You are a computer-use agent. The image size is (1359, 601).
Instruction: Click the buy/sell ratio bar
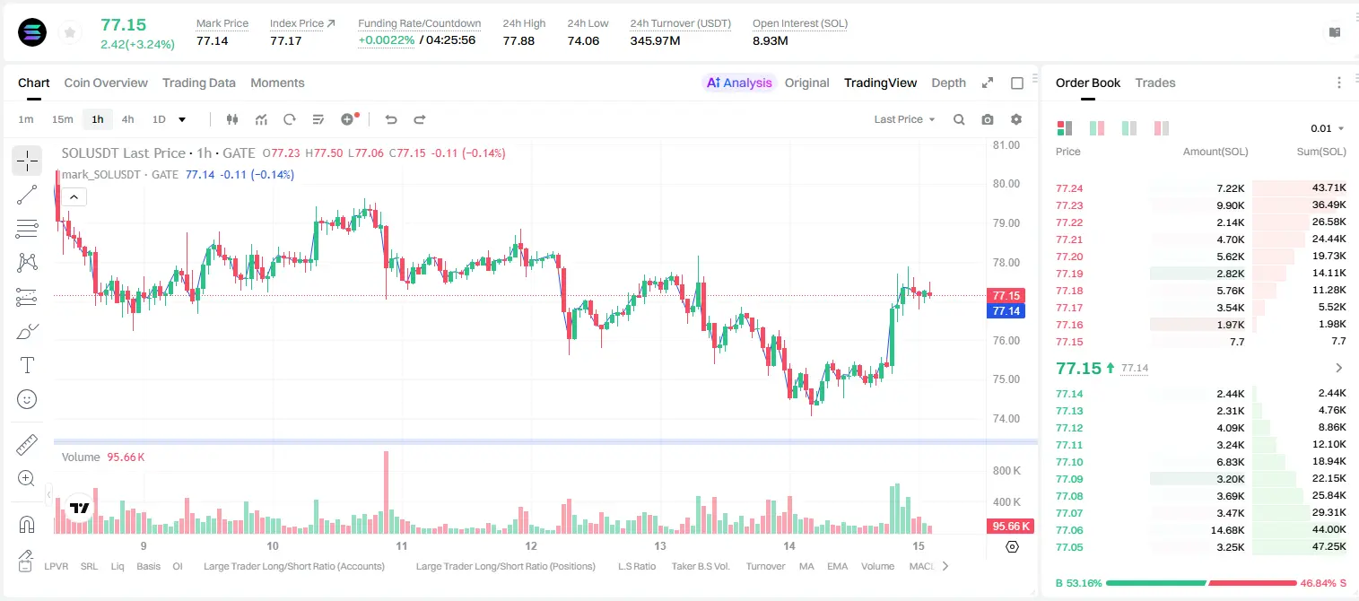[1202, 583]
